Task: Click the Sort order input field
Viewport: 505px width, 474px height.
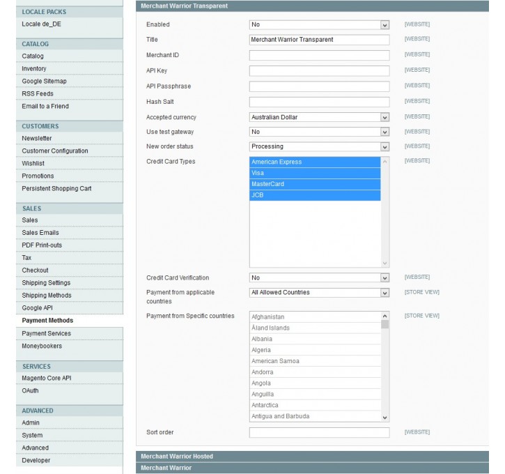Action: point(319,432)
